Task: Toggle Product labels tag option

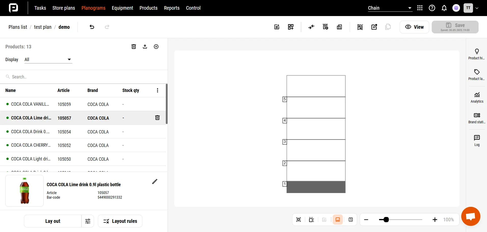Action: [477, 75]
